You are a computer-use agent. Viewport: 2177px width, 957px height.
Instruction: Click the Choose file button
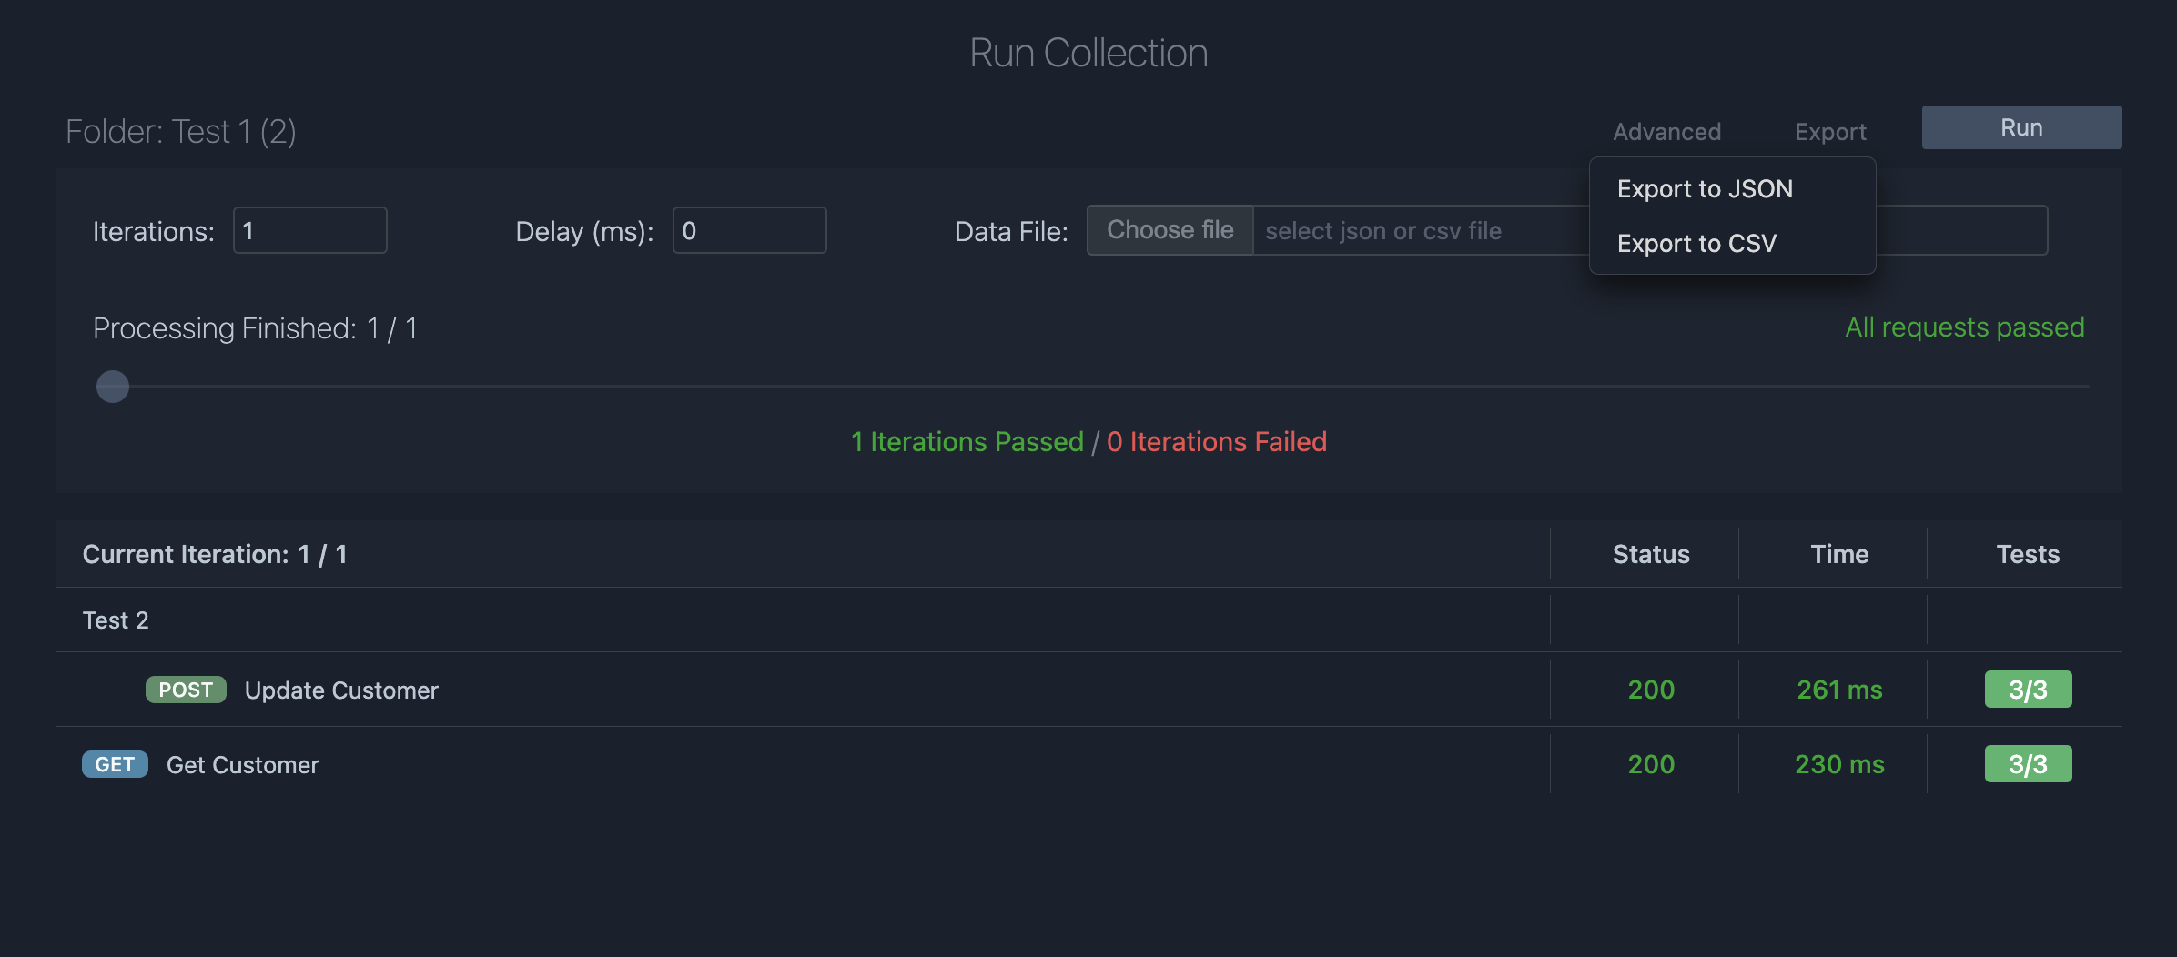(1170, 229)
